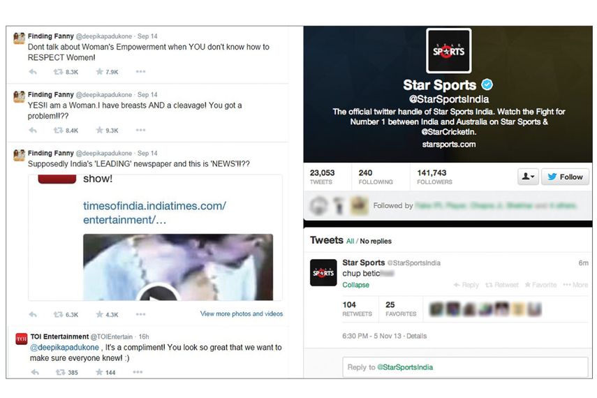Open timesofindia.indiatimes.com entertainment link
597x398 pixels.
(154, 213)
